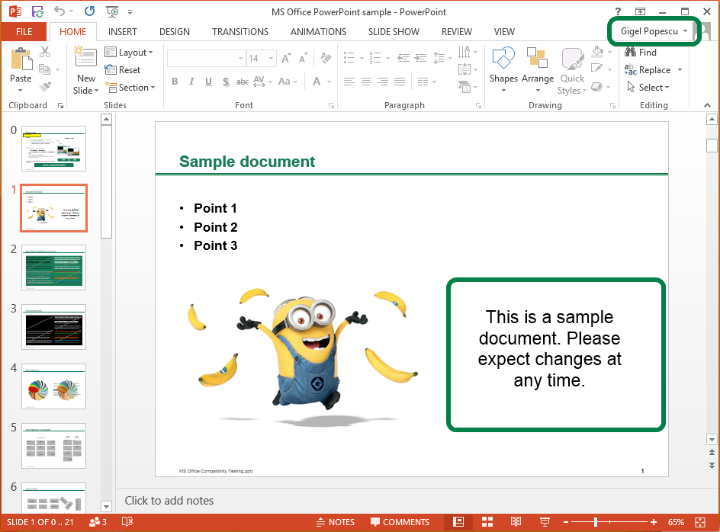Start slideshow from beginning icon
Screen dimensions: 720x532
112,11
